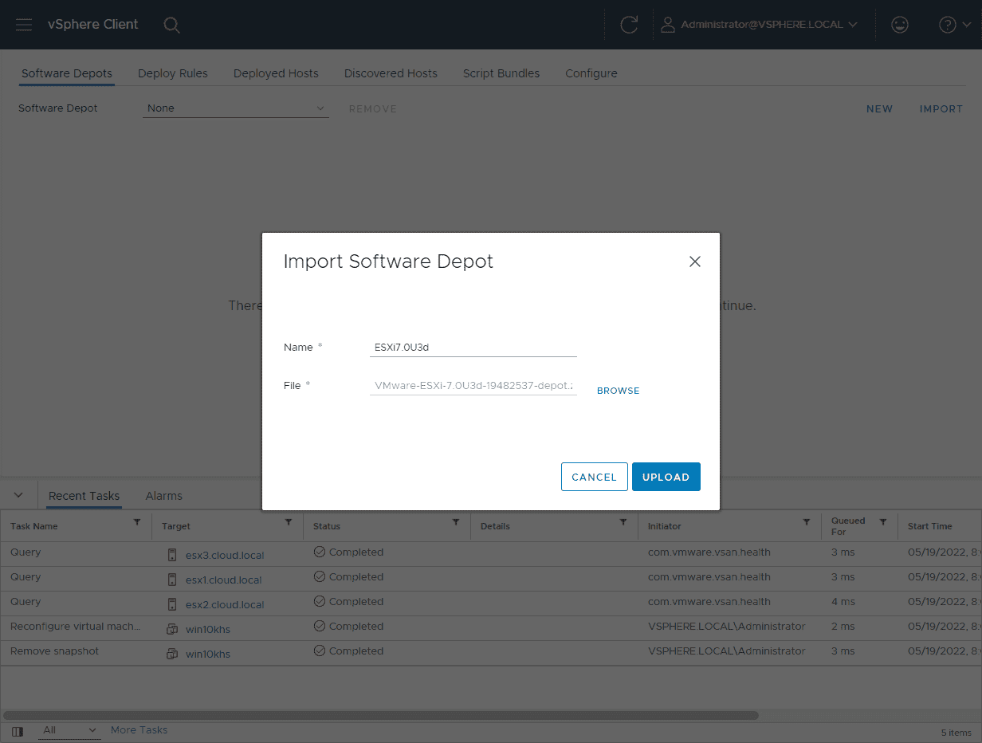Filter the Queued For column

883,522
